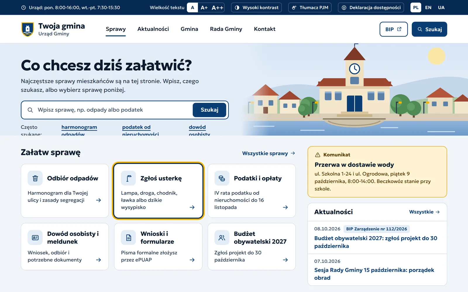Click the street lamp icon on Zgłoś usterkę card
This screenshot has width=468, height=292.
point(128,178)
